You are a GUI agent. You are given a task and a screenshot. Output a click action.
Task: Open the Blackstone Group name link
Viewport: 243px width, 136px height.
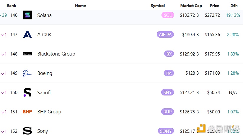[x=56, y=54]
